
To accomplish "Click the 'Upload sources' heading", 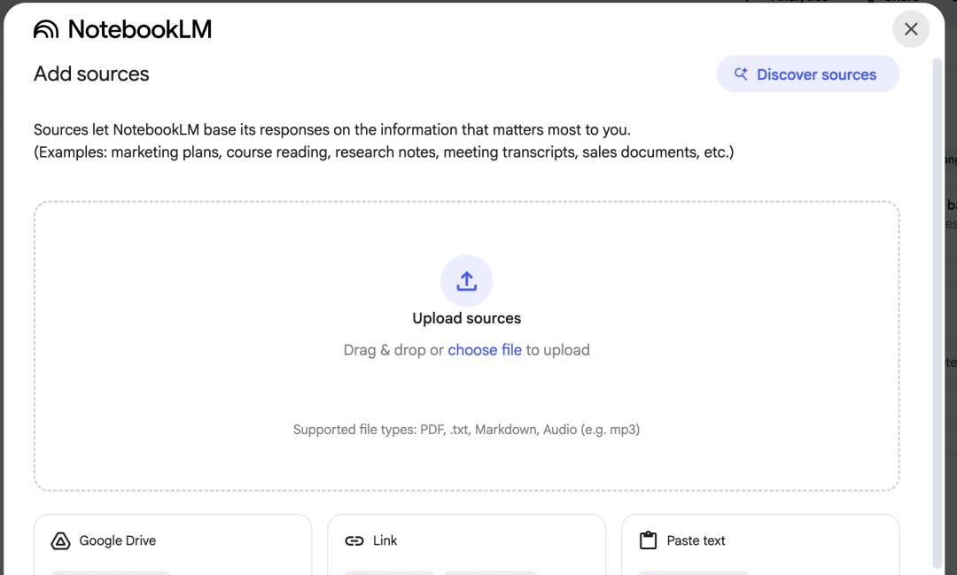I will click(466, 318).
